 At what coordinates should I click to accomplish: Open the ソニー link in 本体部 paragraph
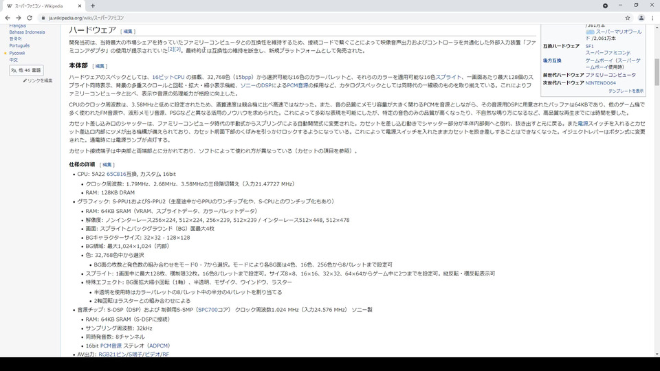247,85
